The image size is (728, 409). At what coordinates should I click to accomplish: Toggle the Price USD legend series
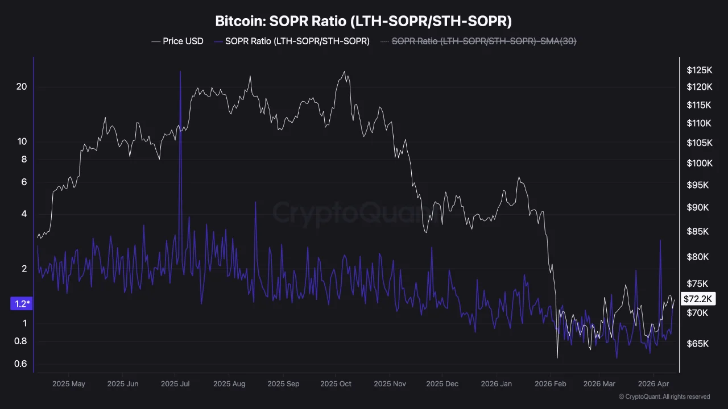pyautogui.click(x=183, y=41)
